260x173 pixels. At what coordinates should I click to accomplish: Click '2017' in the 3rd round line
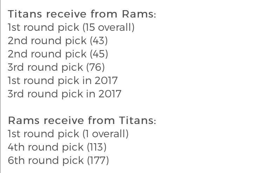point(109,94)
